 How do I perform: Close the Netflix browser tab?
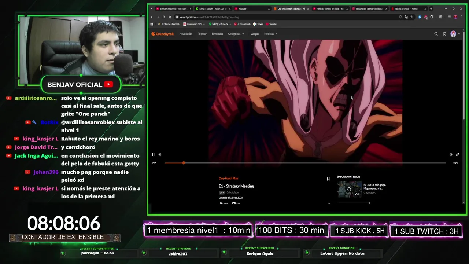(425, 9)
